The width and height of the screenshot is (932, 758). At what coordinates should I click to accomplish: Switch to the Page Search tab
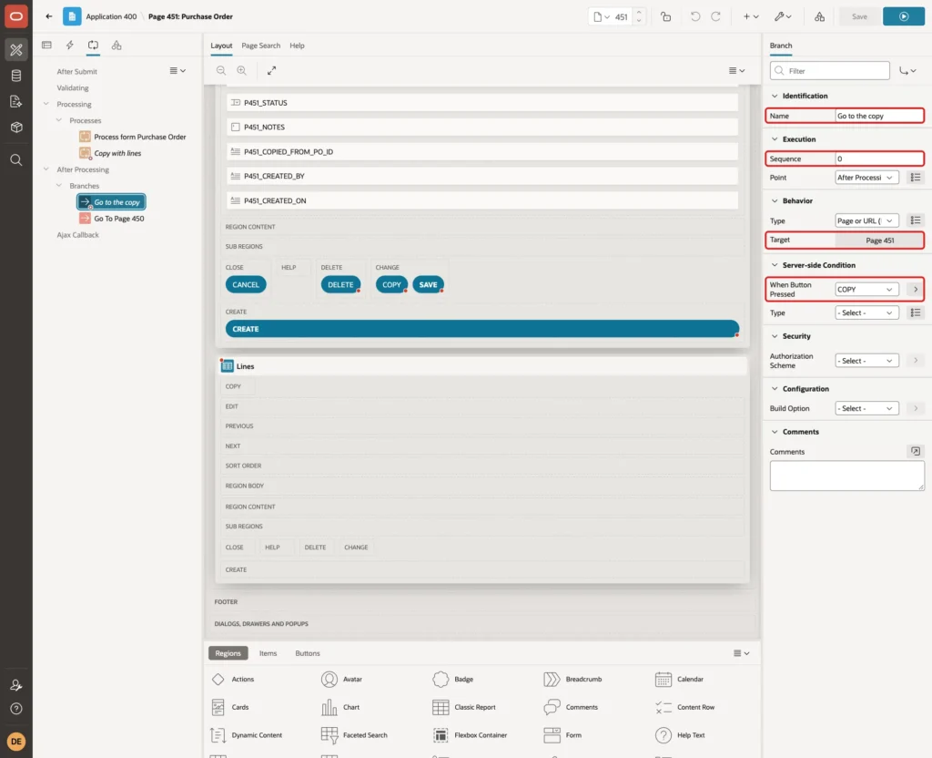(260, 46)
